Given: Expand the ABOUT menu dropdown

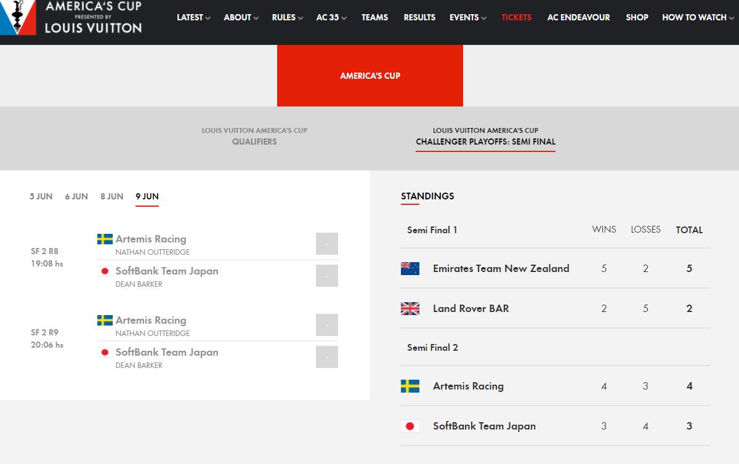Looking at the screenshot, I should pyautogui.click(x=241, y=17).
